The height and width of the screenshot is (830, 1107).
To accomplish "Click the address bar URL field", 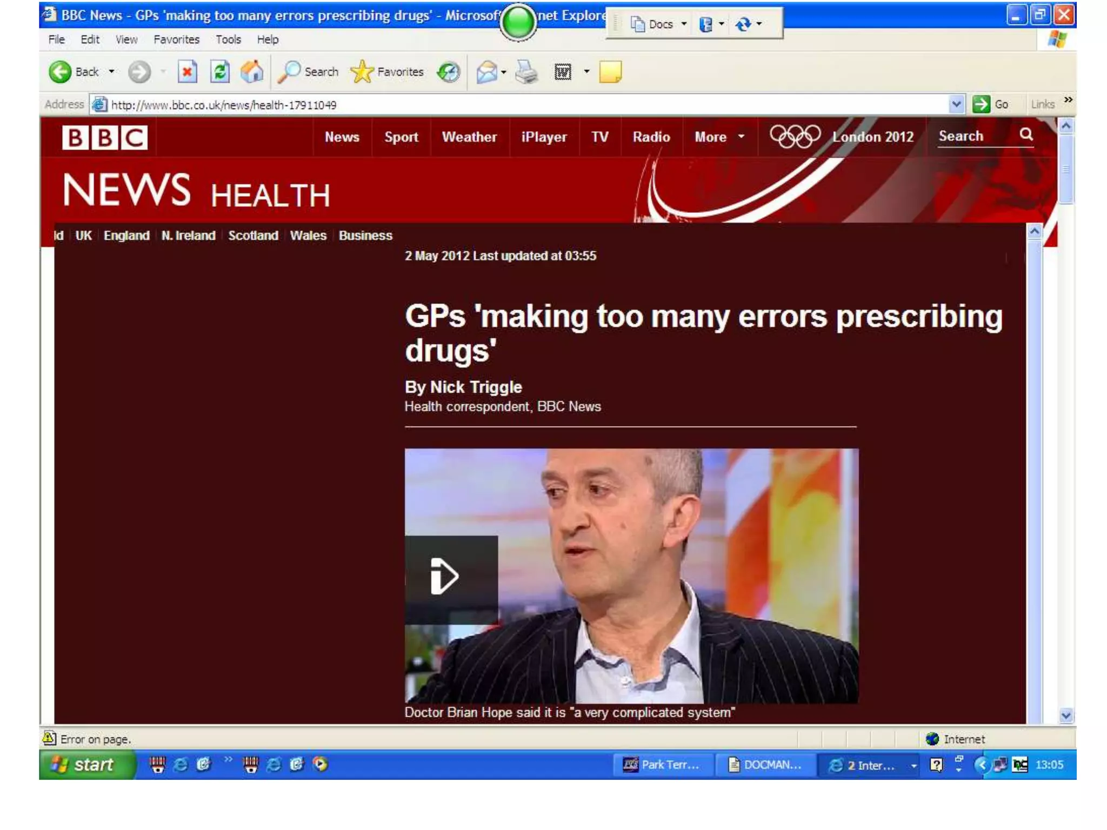I will pos(486,105).
